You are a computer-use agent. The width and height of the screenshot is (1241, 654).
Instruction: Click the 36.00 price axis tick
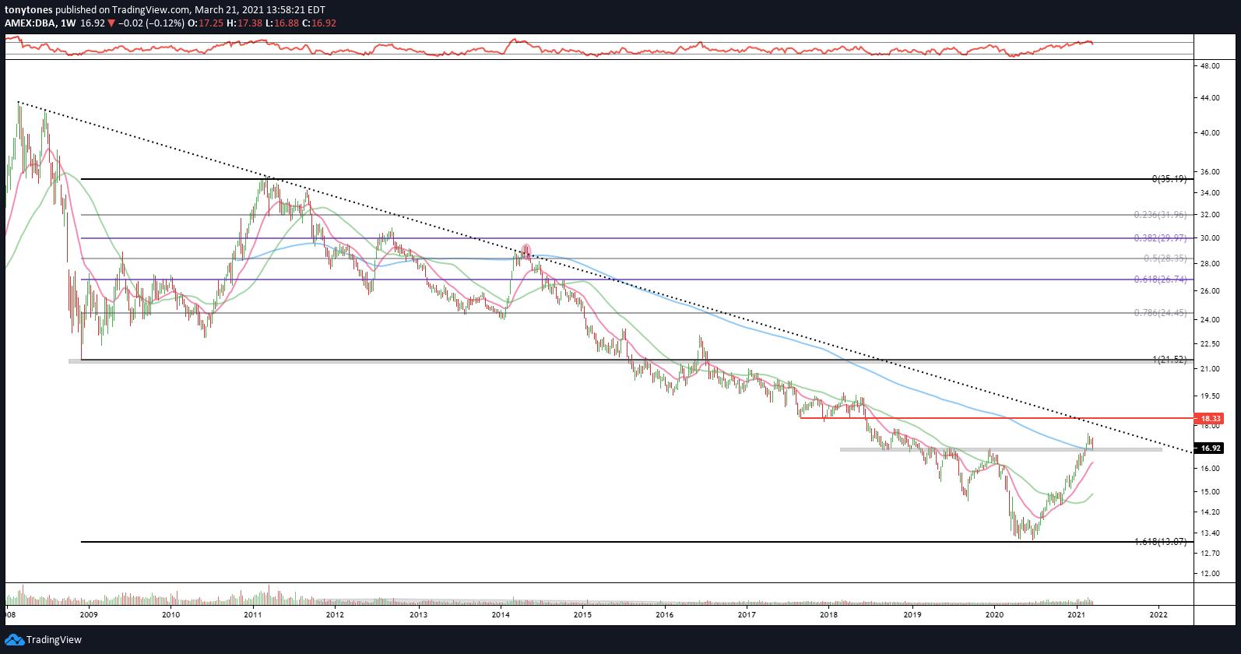click(1210, 172)
